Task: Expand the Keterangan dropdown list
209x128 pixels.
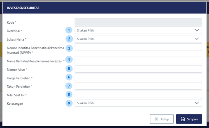Action: (138, 103)
